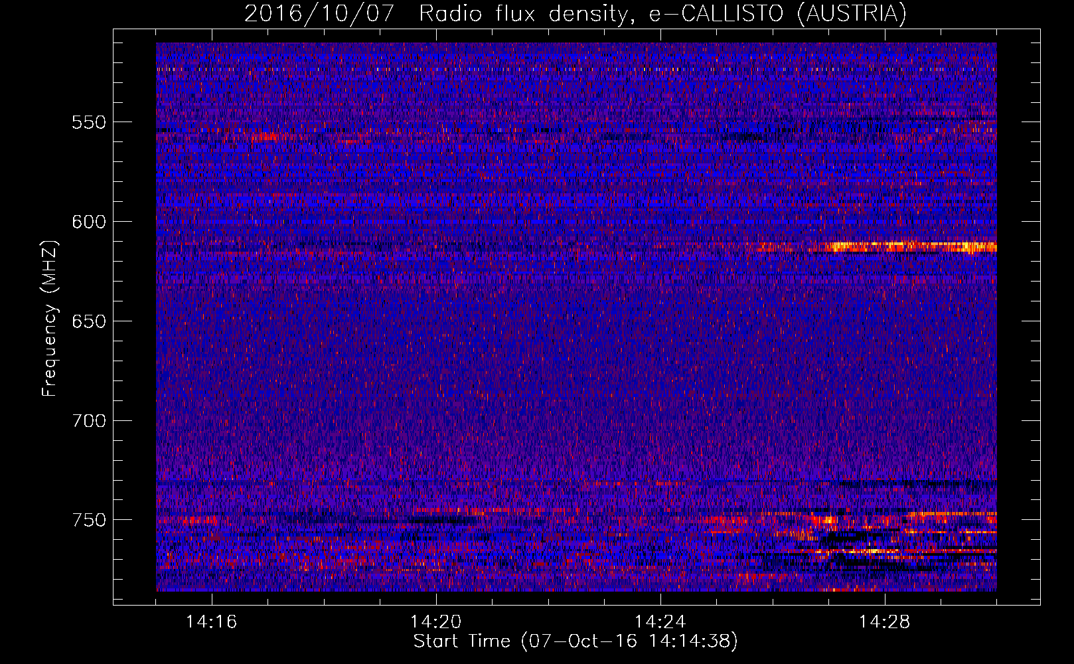
Task: Click the 'Frequency (MHZ)' axis label
Action: [50, 319]
